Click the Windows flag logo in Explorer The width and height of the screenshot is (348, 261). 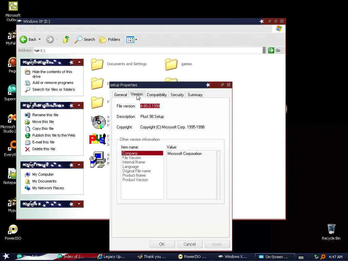[279, 29]
